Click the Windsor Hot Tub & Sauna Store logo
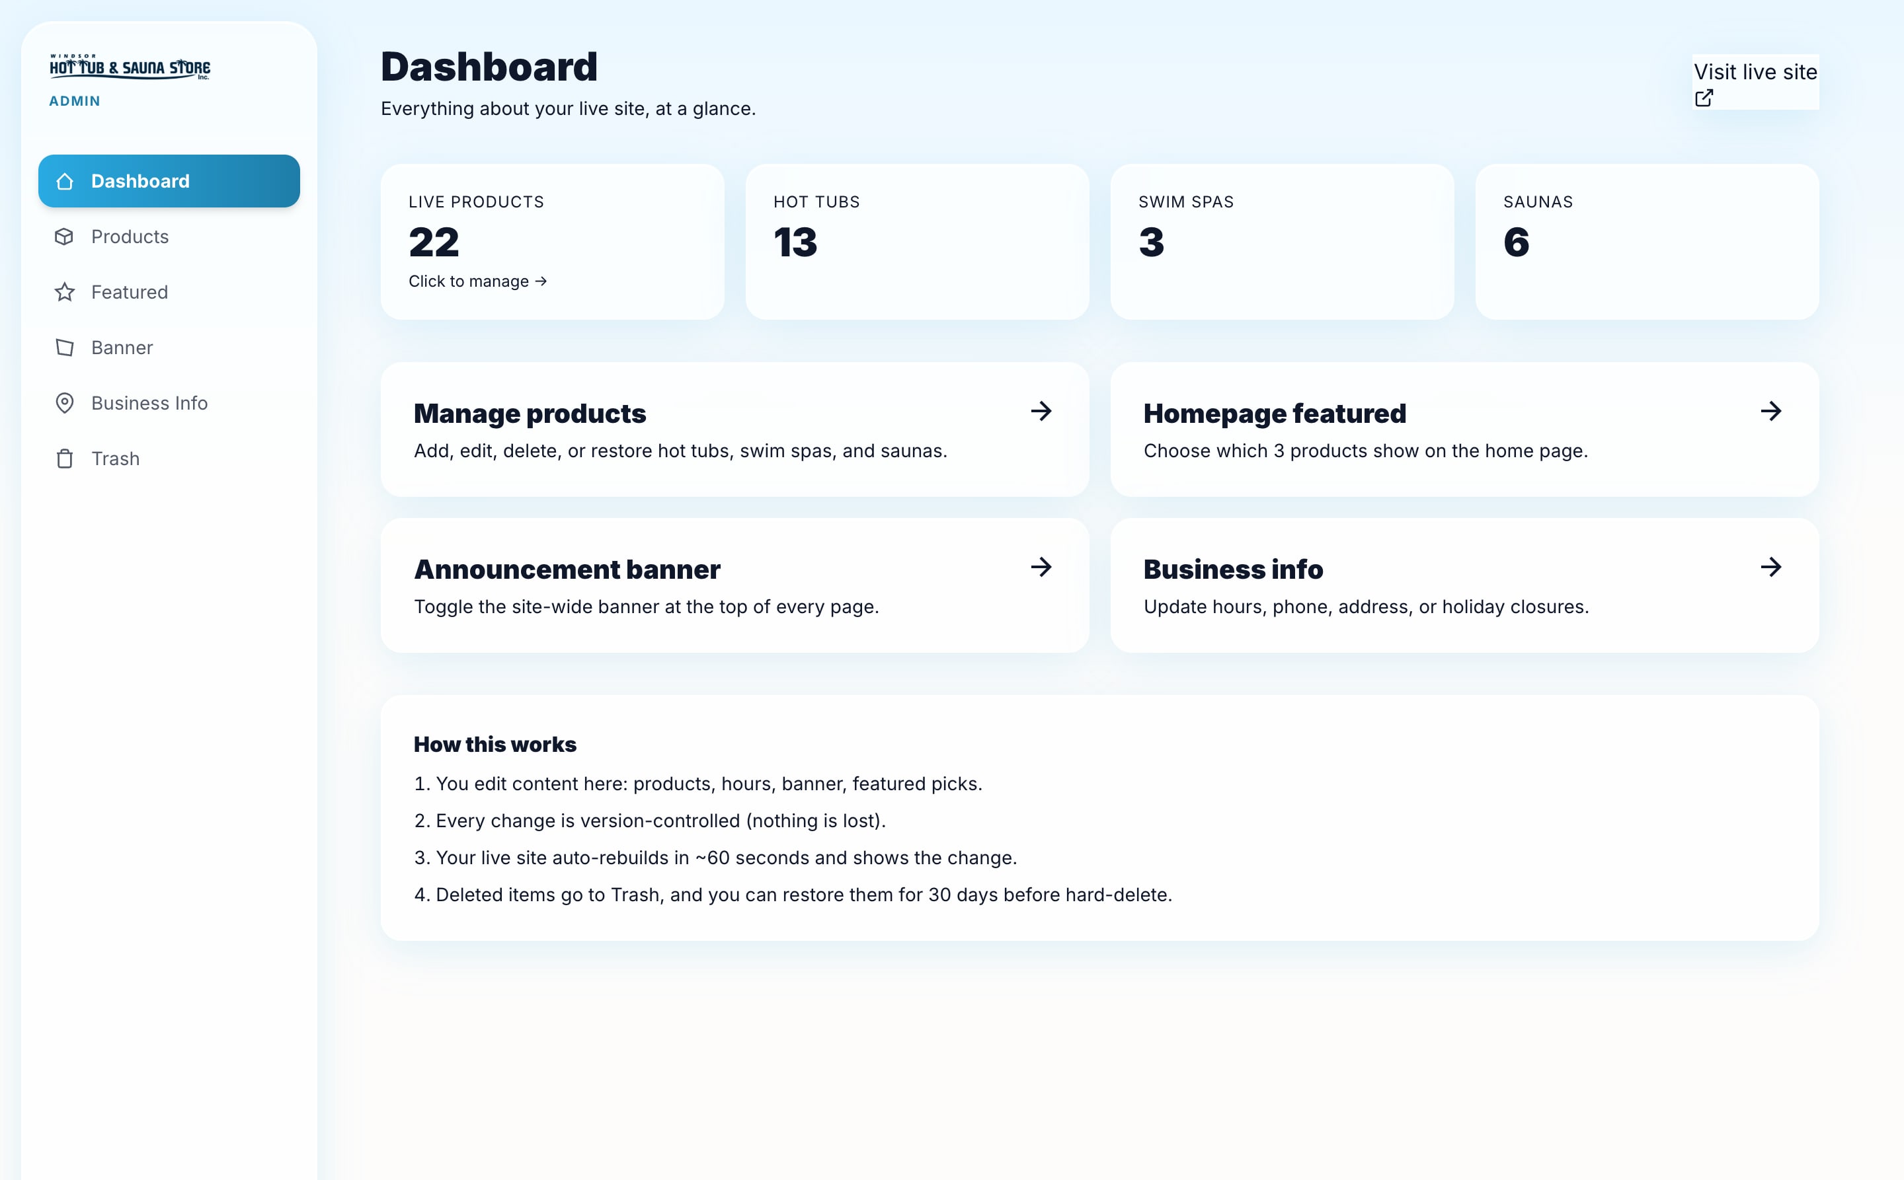Screen dimensions: 1904x1180 click(x=130, y=67)
